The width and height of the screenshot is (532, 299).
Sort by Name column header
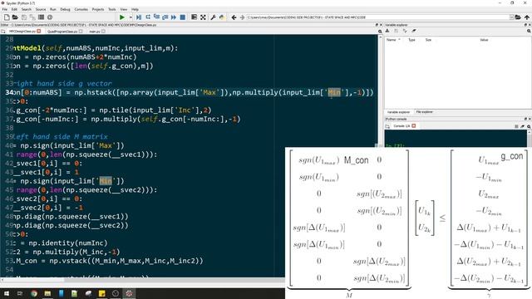(393, 40)
